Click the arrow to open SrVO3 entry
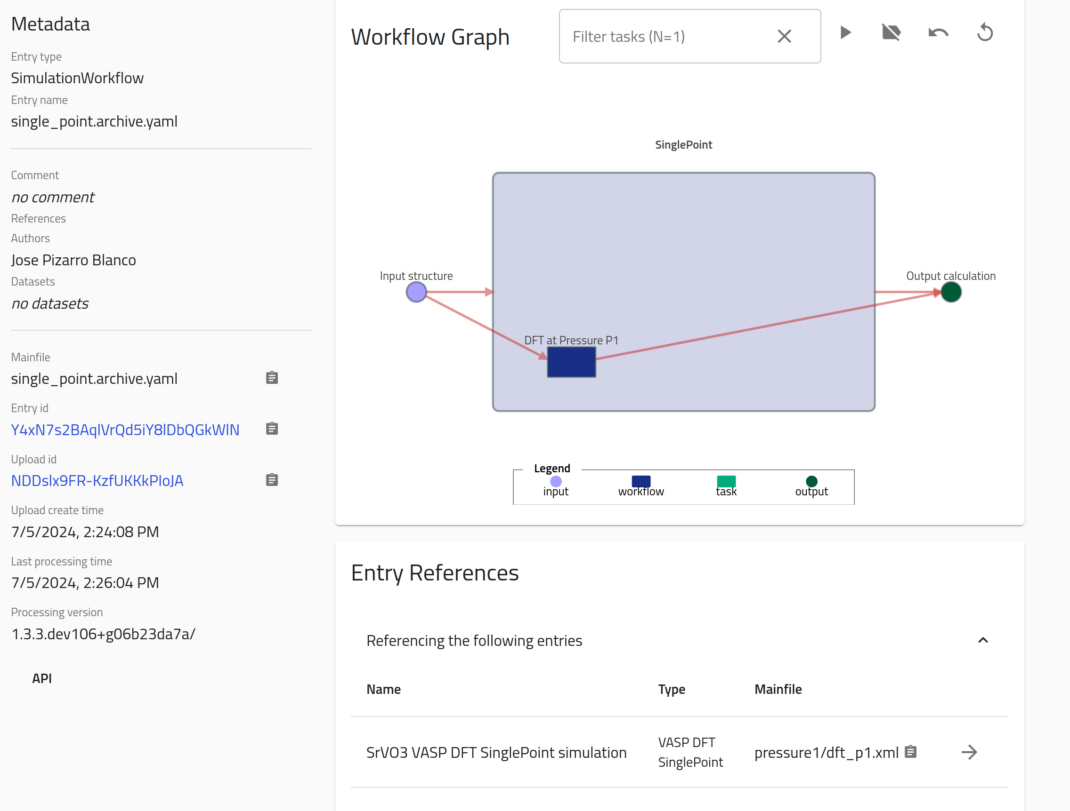The height and width of the screenshot is (811, 1070). point(969,751)
